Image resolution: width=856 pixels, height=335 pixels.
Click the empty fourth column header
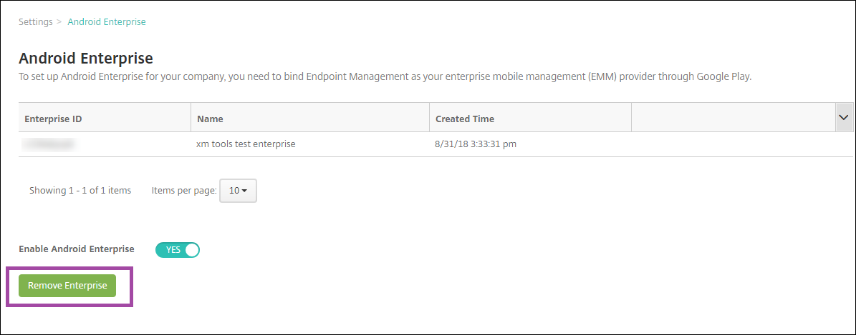(732, 119)
